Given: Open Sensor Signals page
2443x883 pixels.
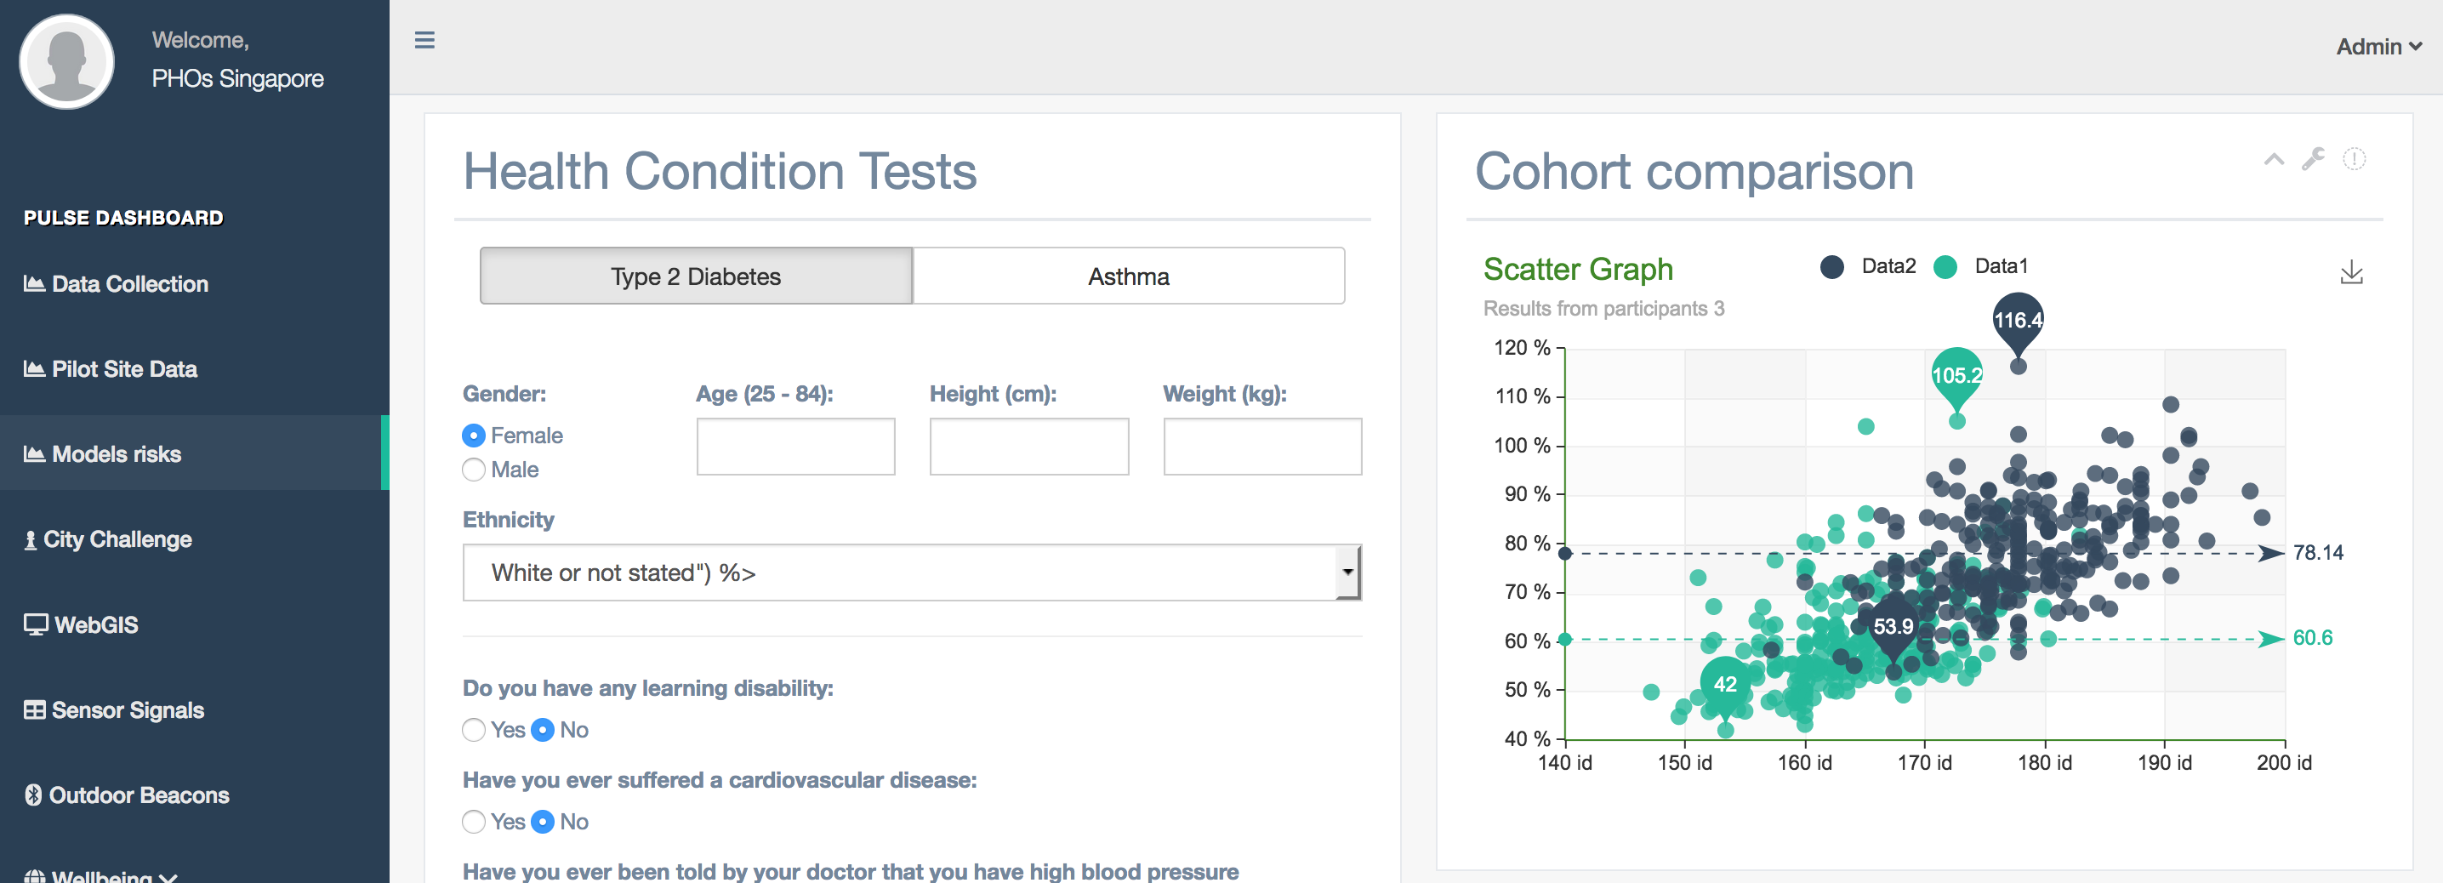Looking at the screenshot, I should [x=127, y=709].
